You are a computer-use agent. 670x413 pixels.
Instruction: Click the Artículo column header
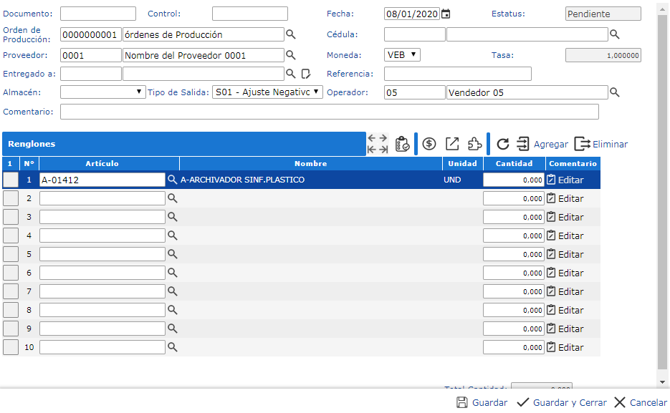[102, 164]
